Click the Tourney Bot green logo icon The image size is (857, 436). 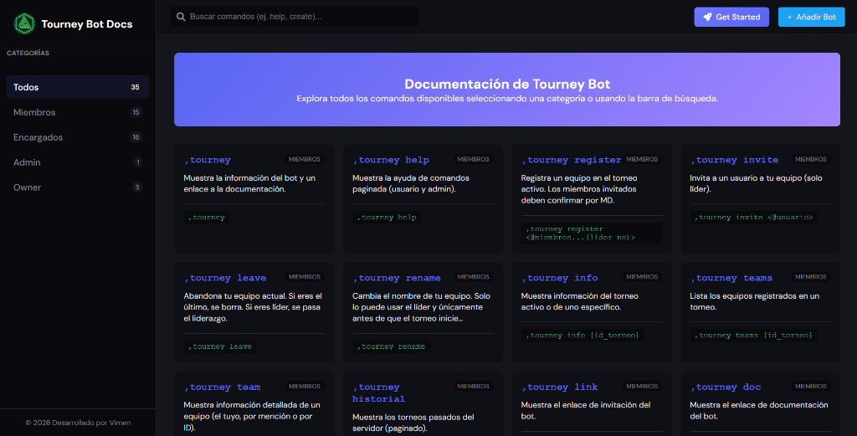point(24,24)
